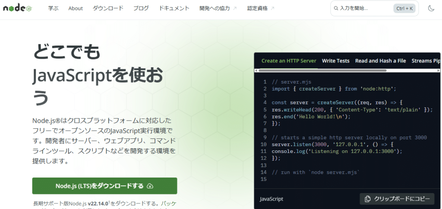Click the import createServer code line
The height and width of the screenshot is (209, 442).
335,89
